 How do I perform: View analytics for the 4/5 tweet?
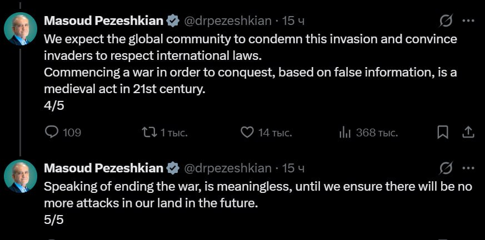click(x=345, y=132)
